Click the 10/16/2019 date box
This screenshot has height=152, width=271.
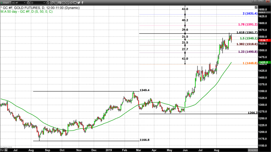coord(263,149)
